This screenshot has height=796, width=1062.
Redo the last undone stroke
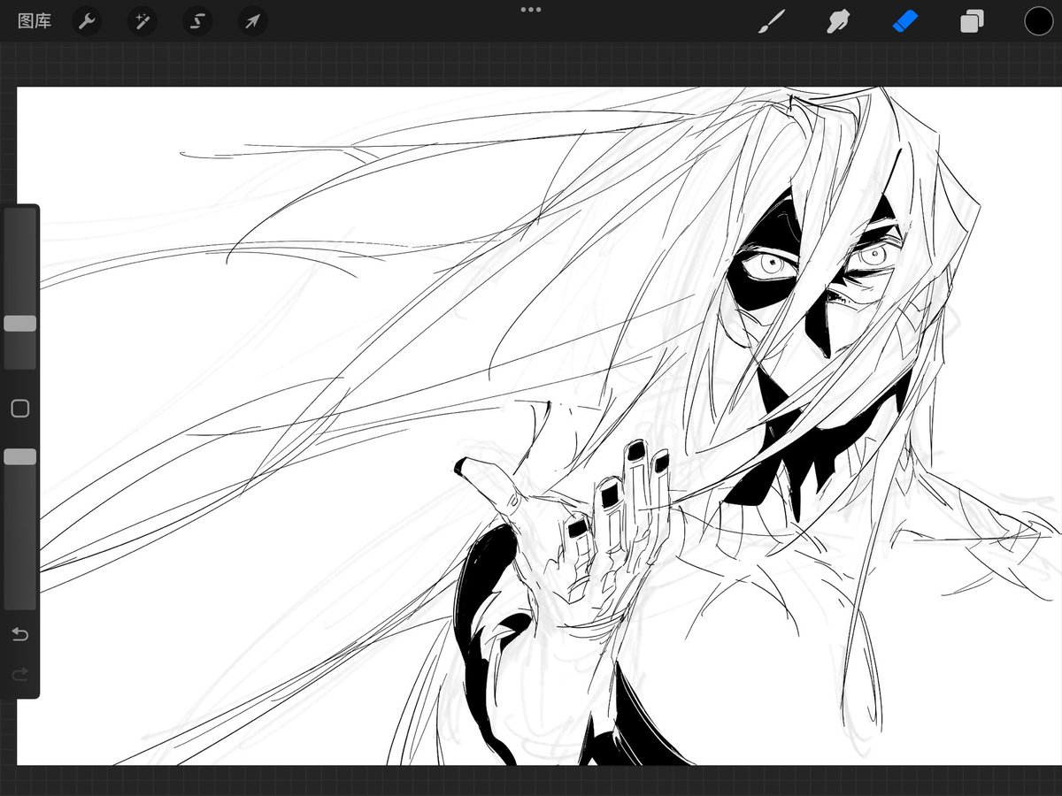point(19,675)
